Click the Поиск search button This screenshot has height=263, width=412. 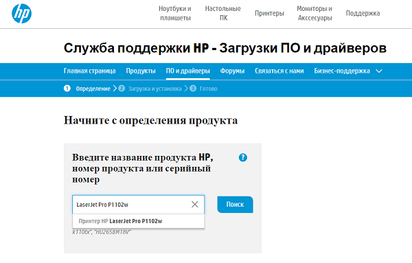(235, 205)
